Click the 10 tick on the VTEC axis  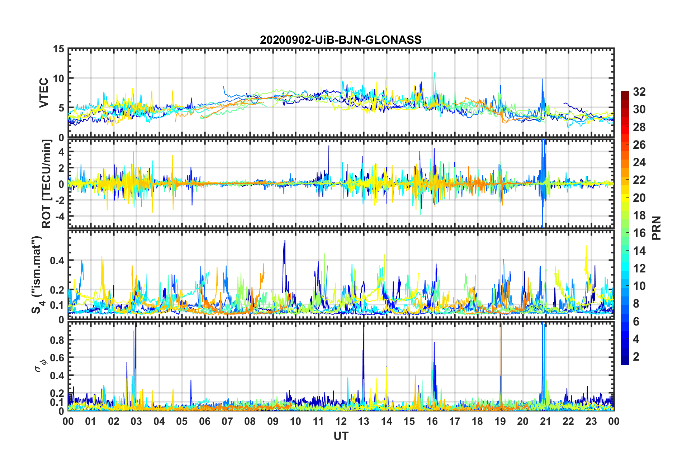58,79
